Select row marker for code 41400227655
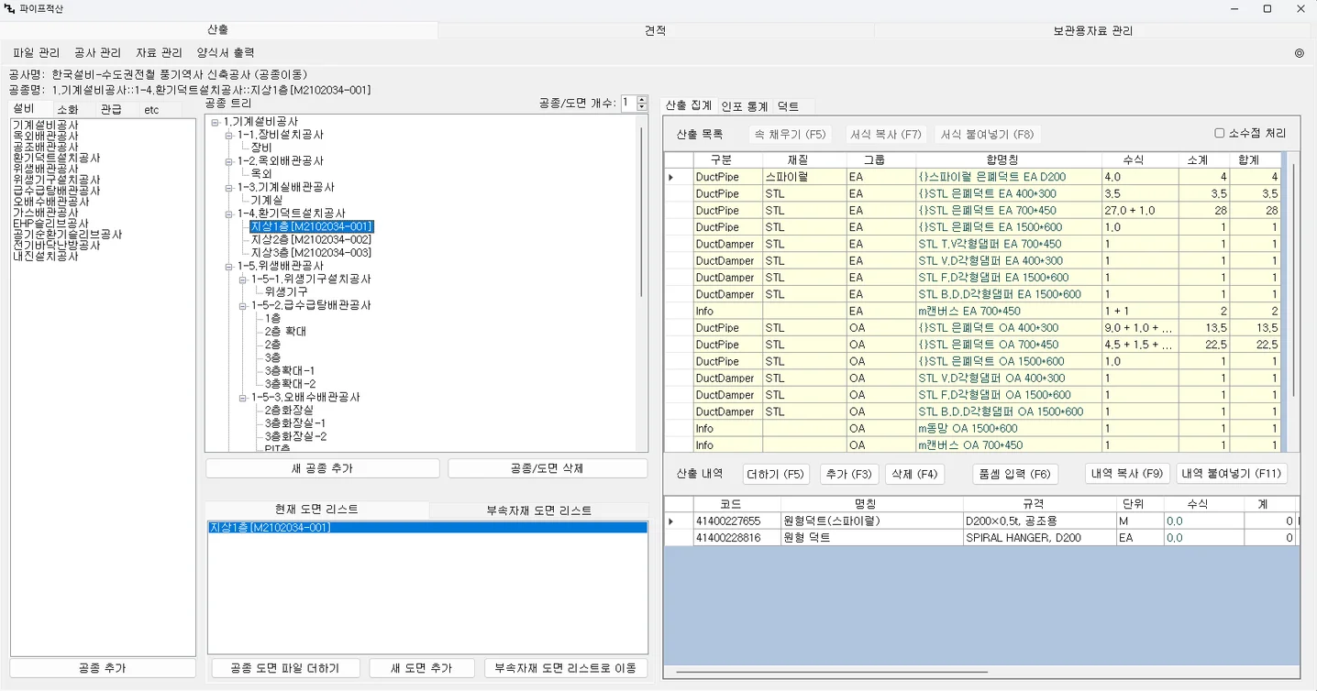This screenshot has width=1317, height=691. pos(671,521)
